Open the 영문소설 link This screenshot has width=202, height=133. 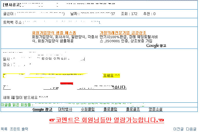point(156,109)
